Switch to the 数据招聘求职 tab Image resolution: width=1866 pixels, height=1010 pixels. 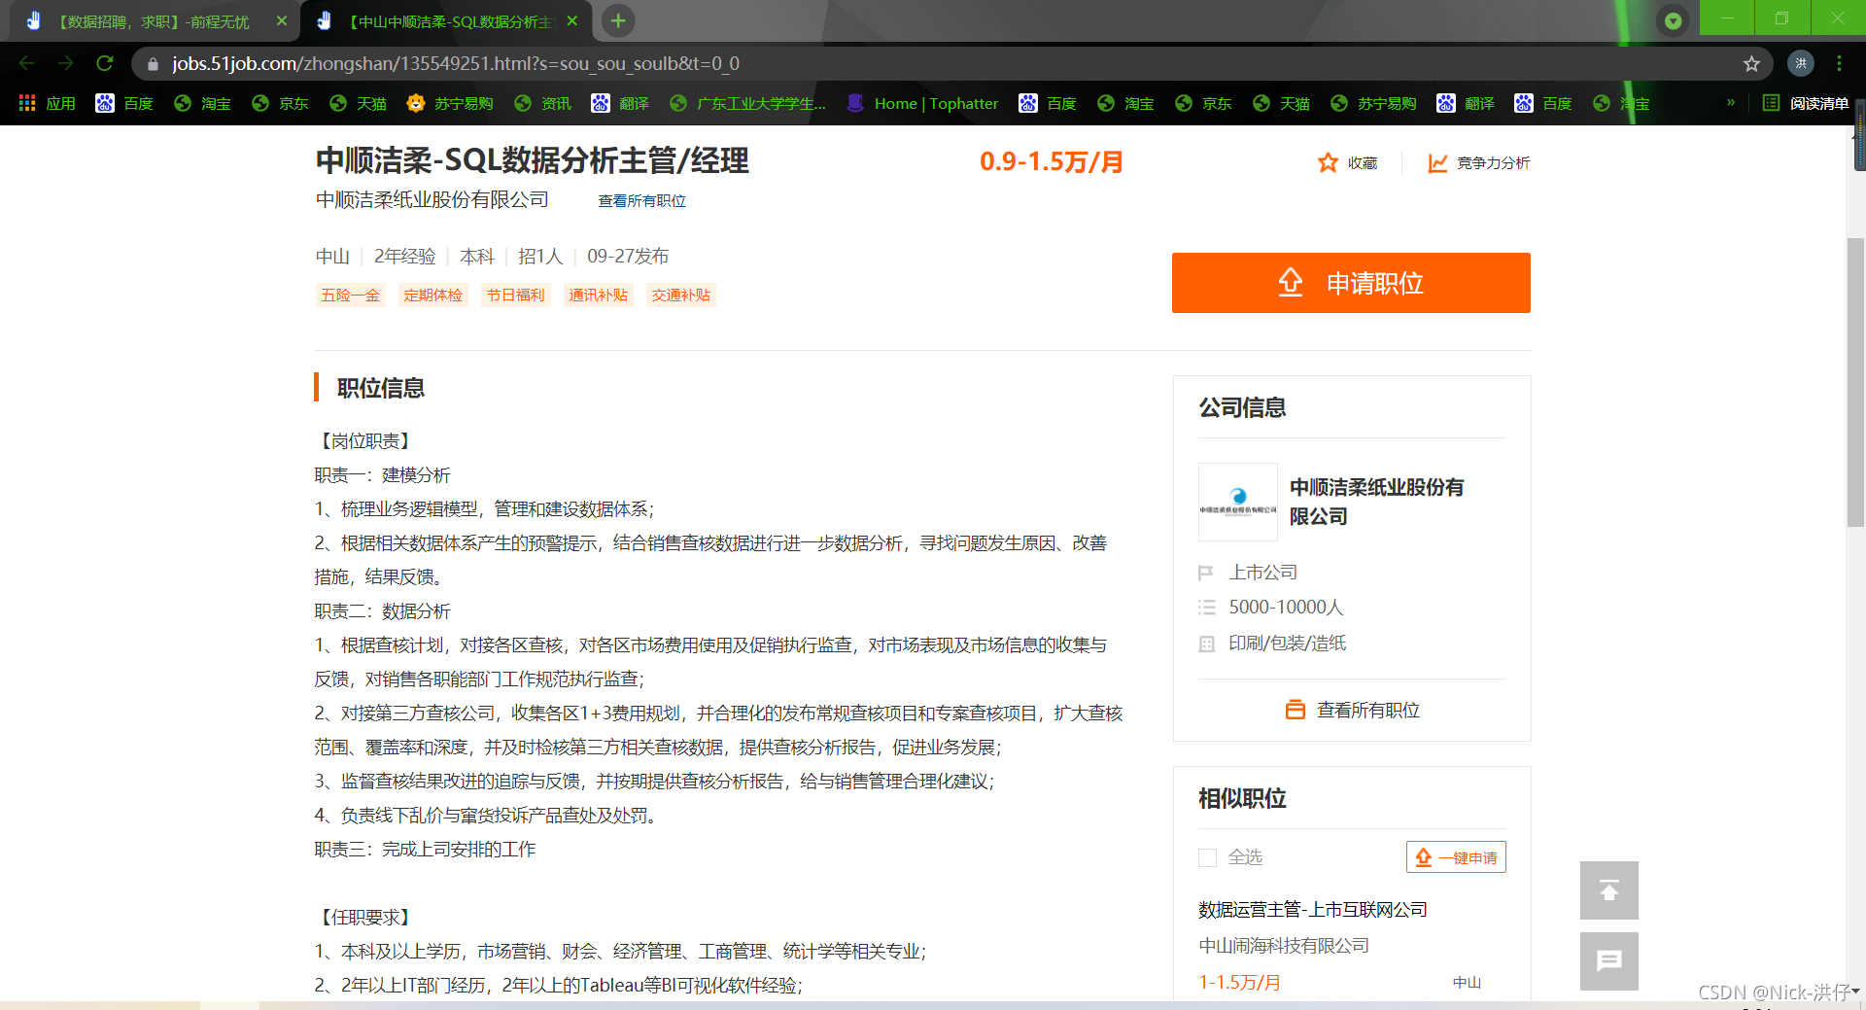[155, 20]
